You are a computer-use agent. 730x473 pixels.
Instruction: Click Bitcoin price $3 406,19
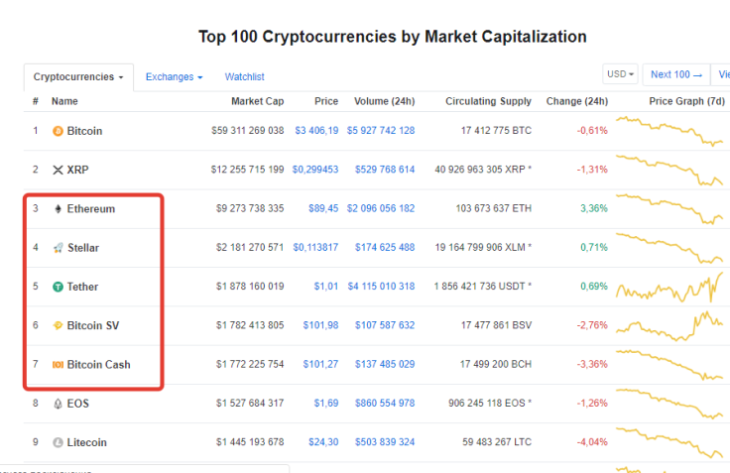pos(316,131)
